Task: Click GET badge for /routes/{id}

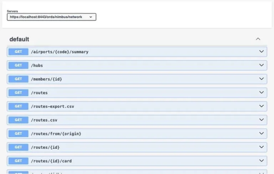Action: pyautogui.click(x=18, y=147)
